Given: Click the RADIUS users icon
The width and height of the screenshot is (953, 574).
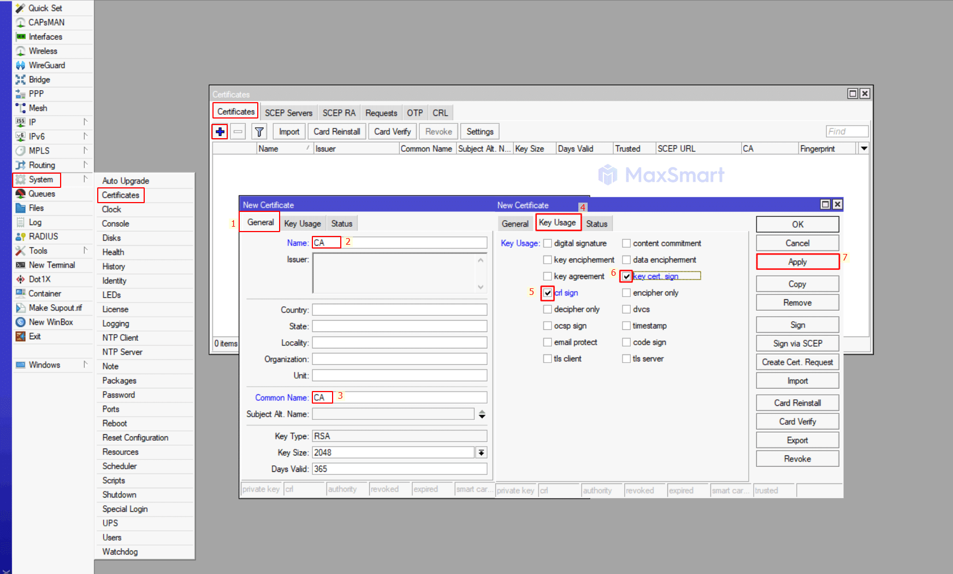Looking at the screenshot, I should [20, 236].
